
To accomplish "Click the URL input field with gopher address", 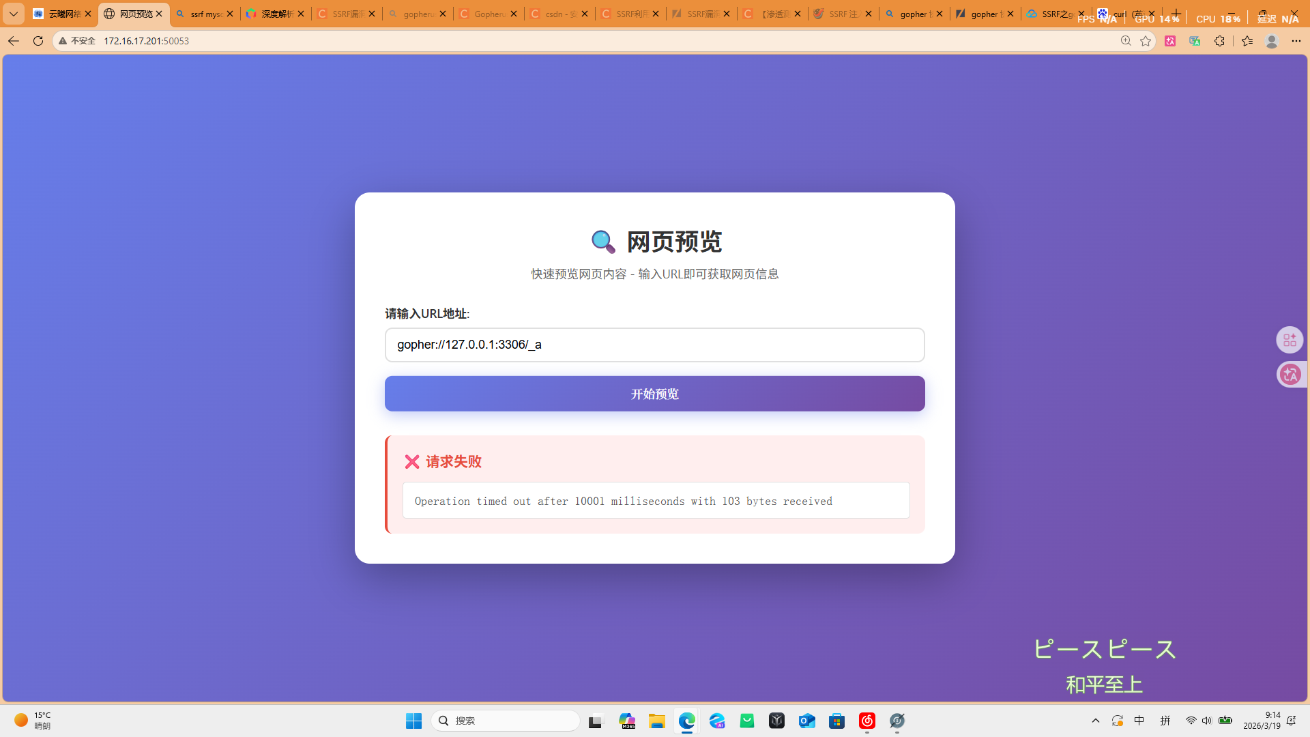I will point(654,345).
